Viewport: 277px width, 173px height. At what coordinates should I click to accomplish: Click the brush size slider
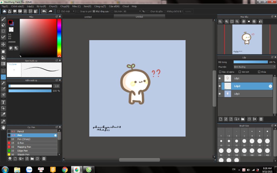(x=30, y=86)
